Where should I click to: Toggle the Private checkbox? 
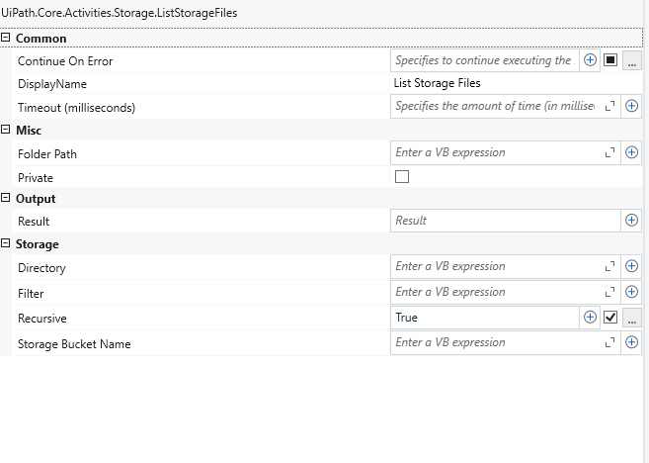[402, 178]
